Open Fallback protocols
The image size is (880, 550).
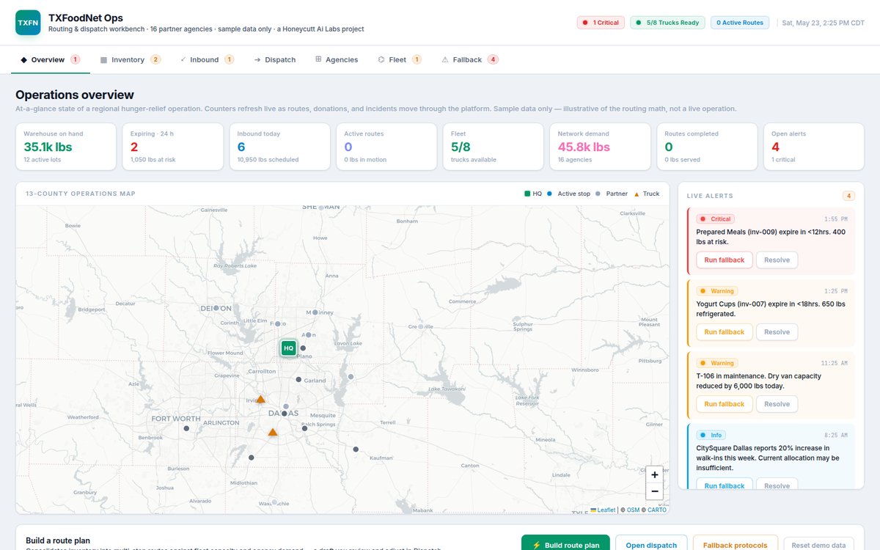pos(736,544)
